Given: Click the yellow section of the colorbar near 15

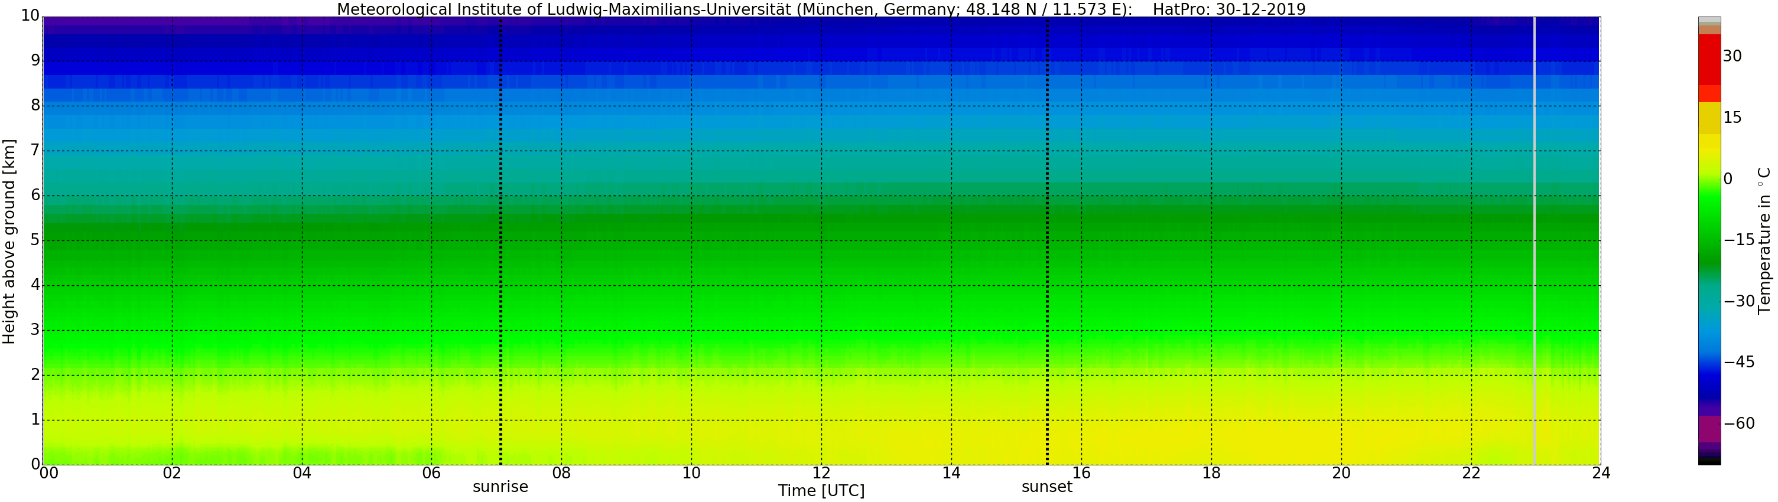Looking at the screenshot, I should pyautogui.click(x=1709, y=117).
